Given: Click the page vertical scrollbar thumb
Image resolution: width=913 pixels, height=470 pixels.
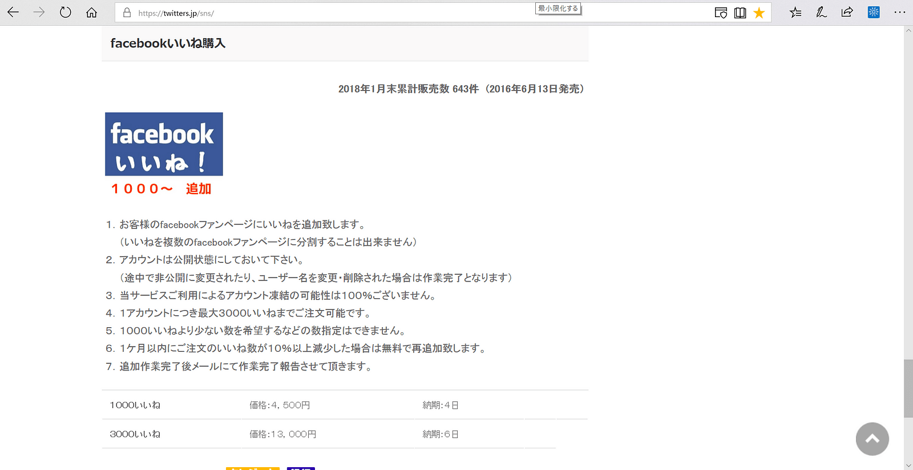Looking at the screenshot, I should tap(908, 388).
